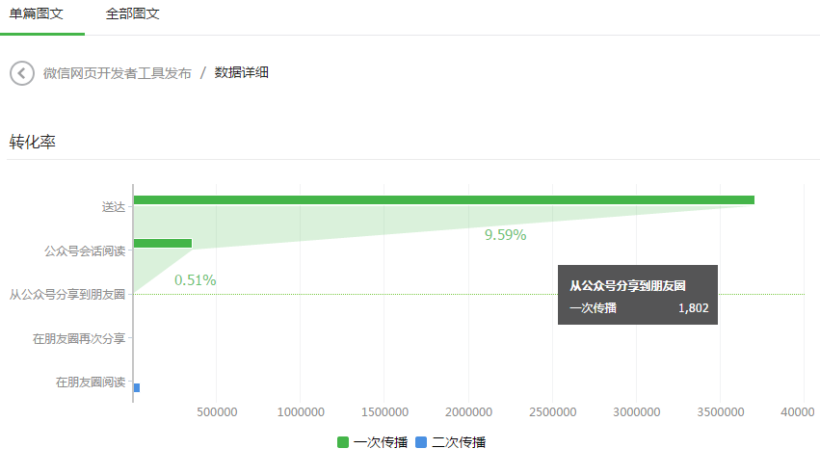820x475 pixels.
Task: Click the tooltip title 从公众号分享到朋友圈
Action: (x=627, y=285)
